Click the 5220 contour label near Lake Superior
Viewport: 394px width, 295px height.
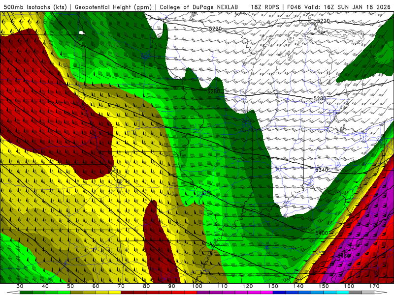coord(323,21)
